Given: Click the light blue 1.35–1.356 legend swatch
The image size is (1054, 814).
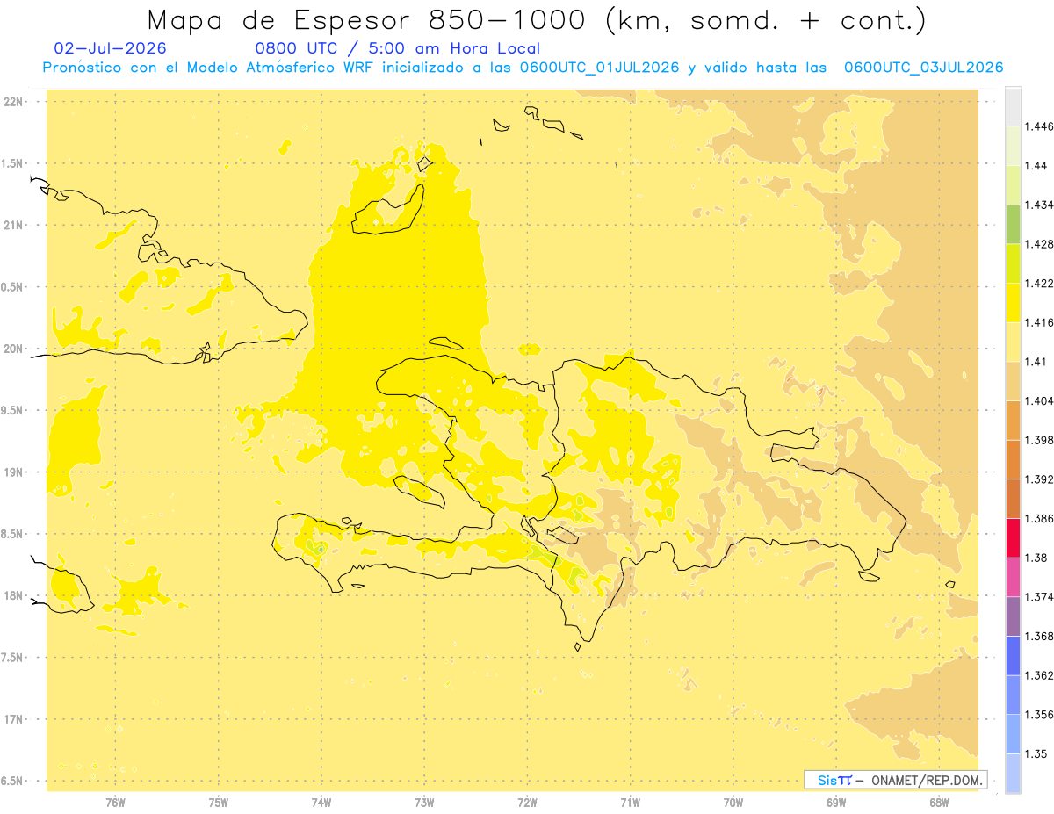Looking at the screenshot, I should point(1013,734).
